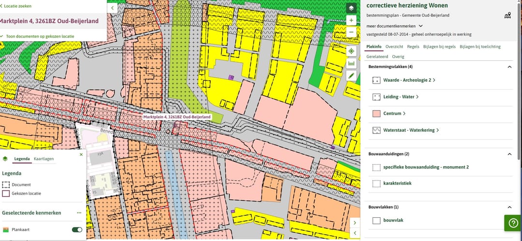This screenshot has width=522, height=241.
Task: Expand meer documentkenmerken
Action: pyautogui.click(x=395, y=26)
